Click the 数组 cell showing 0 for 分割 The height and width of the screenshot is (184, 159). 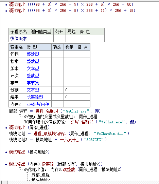click(70, 90)
